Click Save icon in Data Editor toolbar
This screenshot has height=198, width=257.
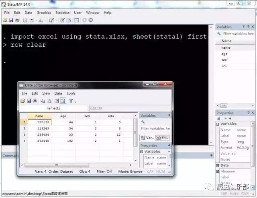29,101
